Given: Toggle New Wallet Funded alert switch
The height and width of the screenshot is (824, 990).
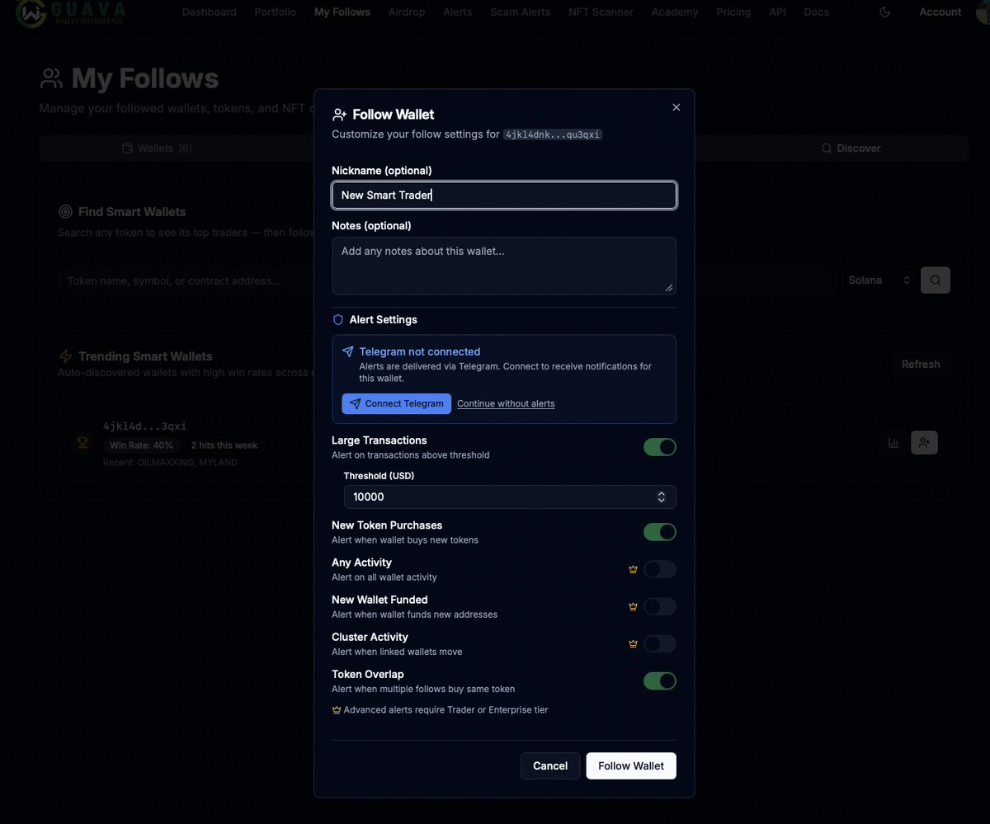Looking at the screenshot, I should [660, 606].
